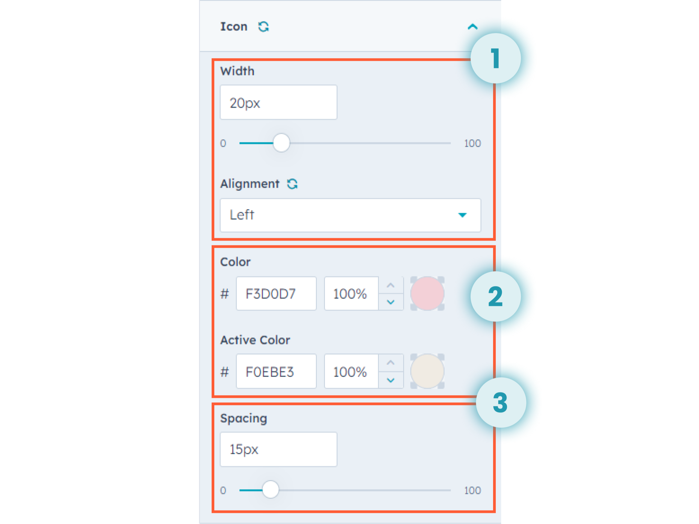The height and width of the screenshot is (524, 699).
Task: Open the beige Active Color swatch picker
Action: (x=427, y=371)
